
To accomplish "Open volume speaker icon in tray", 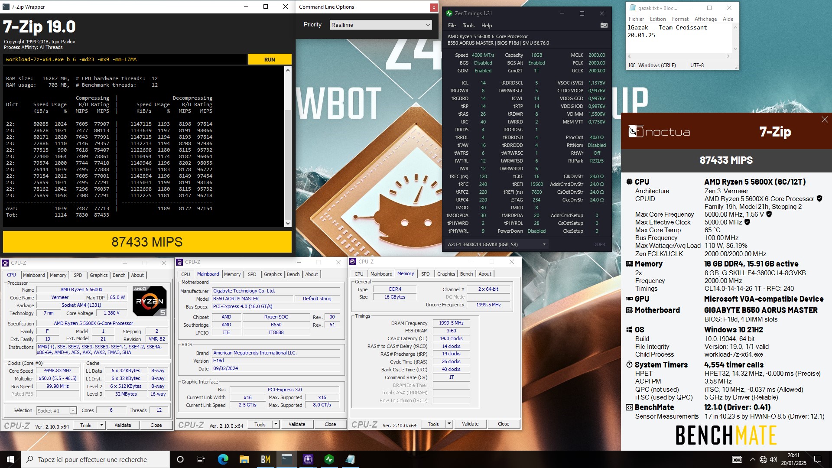I will [x=773, y=459].
